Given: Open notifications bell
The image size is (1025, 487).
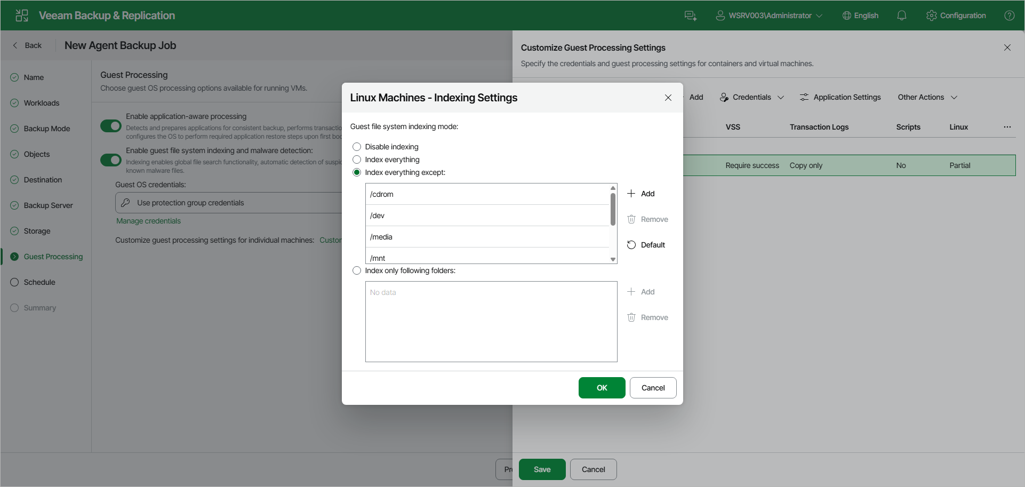Looking at the screenshot, I should pos(902,15).
